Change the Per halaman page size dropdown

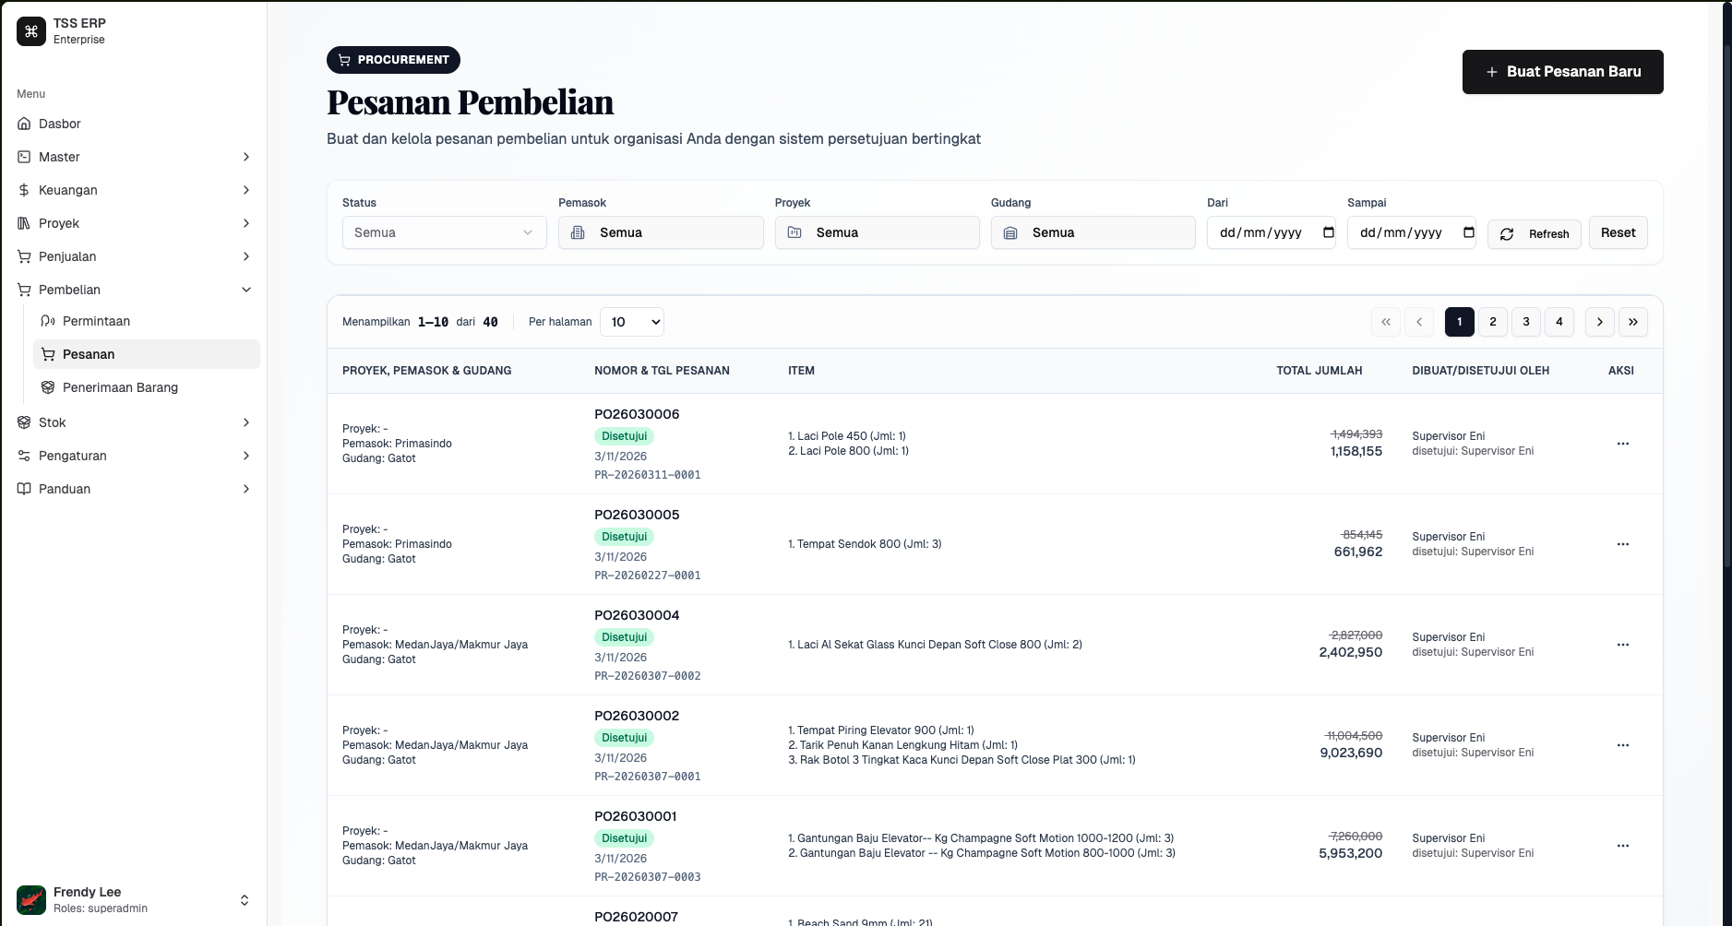[x=631, y=322]
